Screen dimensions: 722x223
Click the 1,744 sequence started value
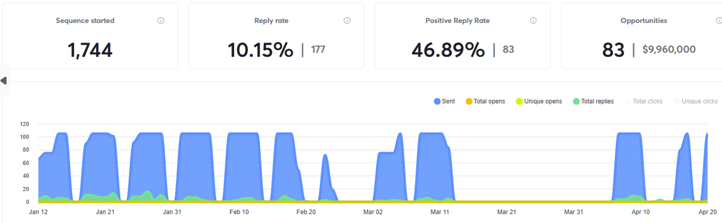tap(90, 50)
